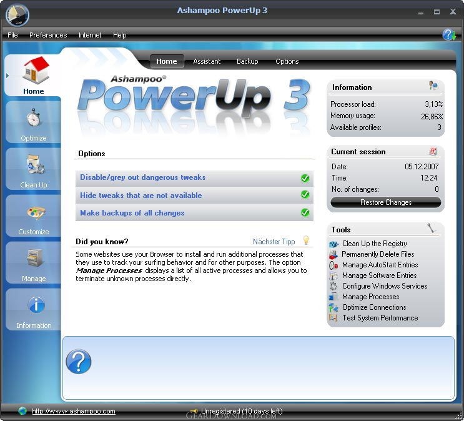The image size is (464, 421).
Task: Click the Optimize Connections link
Action: click(x=374, y=307)
